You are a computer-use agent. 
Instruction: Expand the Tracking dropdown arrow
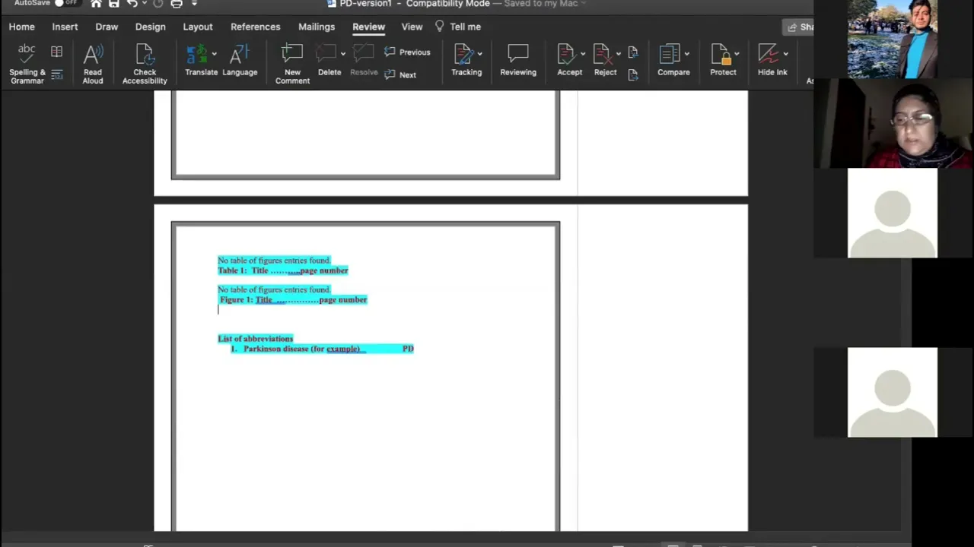point(480,54)
